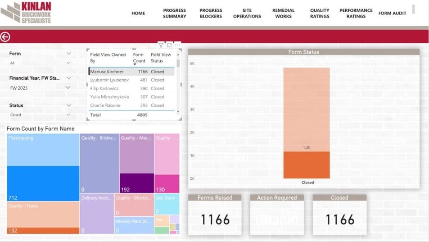This screenshot has height=242, width=429.
Task: Select the Quality - Mas... treemap tile
Action: pos(137,164)
